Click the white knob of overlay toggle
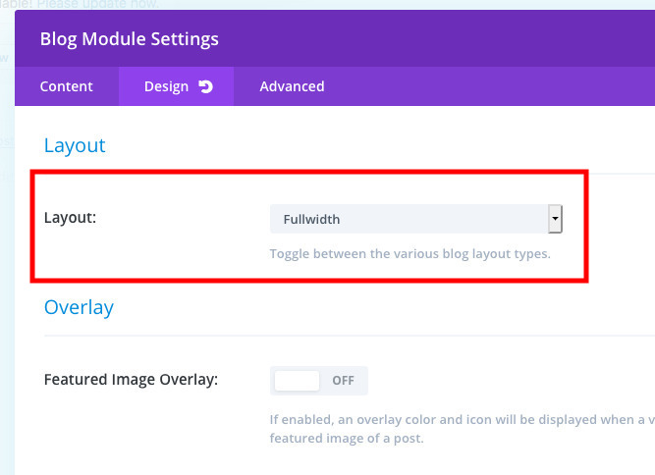655x475 pixels. point(297,380)
